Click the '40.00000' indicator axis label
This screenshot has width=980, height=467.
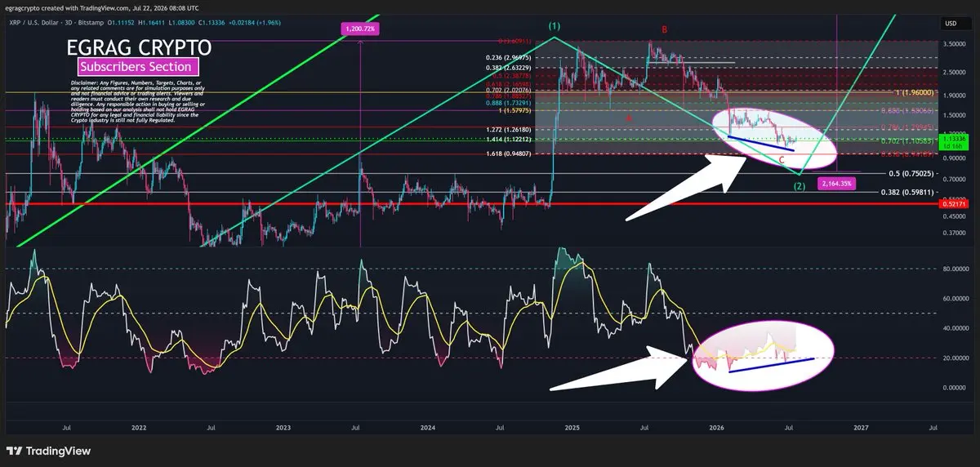point(955,328)
